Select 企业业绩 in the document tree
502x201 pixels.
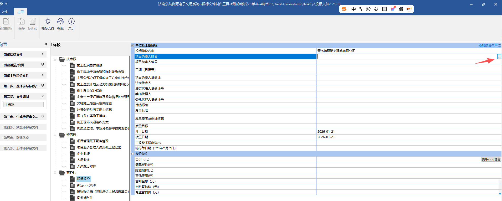point(83,154)
